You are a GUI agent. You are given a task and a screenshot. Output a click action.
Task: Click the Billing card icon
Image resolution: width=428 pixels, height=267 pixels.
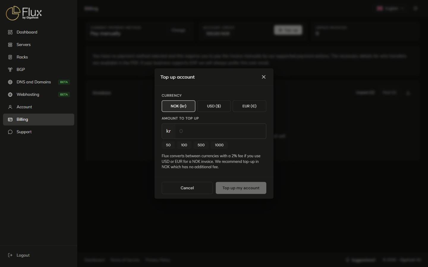click(x=10, y=119)
